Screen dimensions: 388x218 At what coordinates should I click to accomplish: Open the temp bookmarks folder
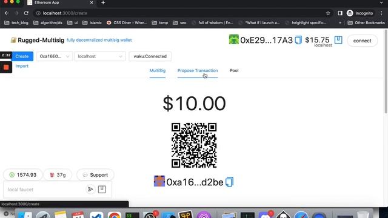click(x=160, y=23)
